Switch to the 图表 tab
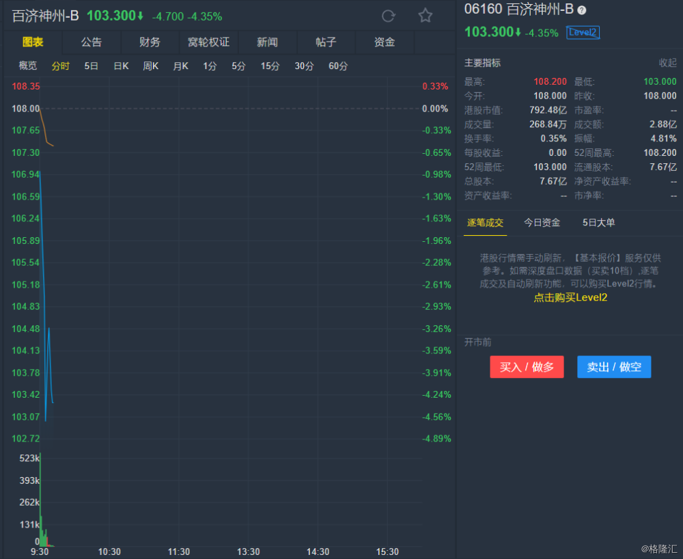This screenshot has height=559, width=683. [33, 42]
